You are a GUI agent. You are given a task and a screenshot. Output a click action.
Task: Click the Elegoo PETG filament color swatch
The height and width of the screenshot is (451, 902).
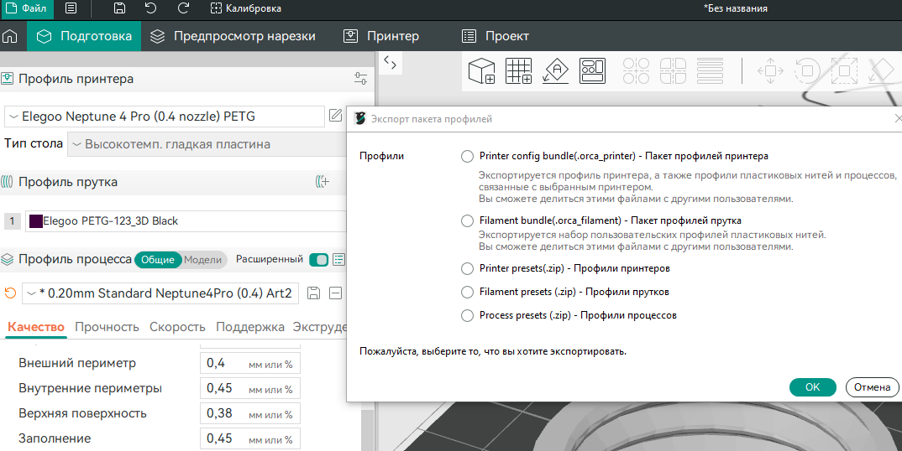point(36,221)
